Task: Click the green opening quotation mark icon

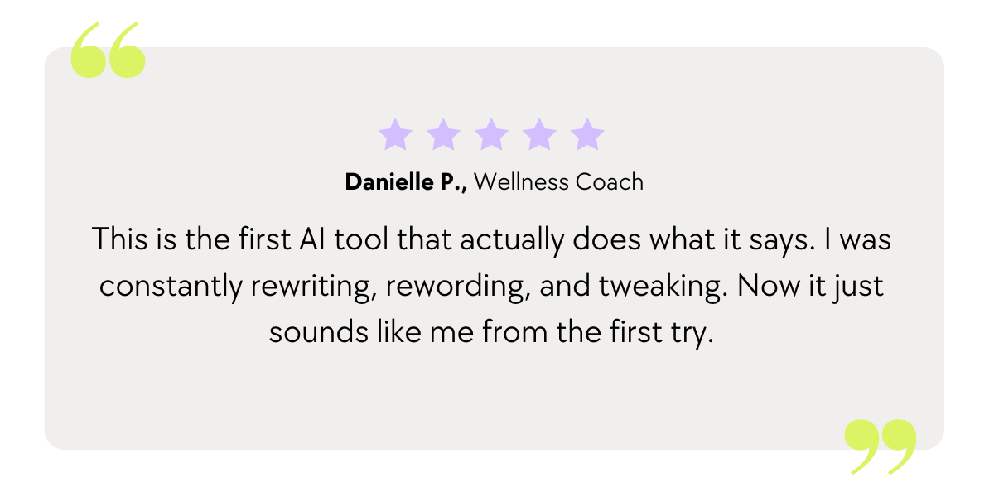Action: [x=108, y=51]
